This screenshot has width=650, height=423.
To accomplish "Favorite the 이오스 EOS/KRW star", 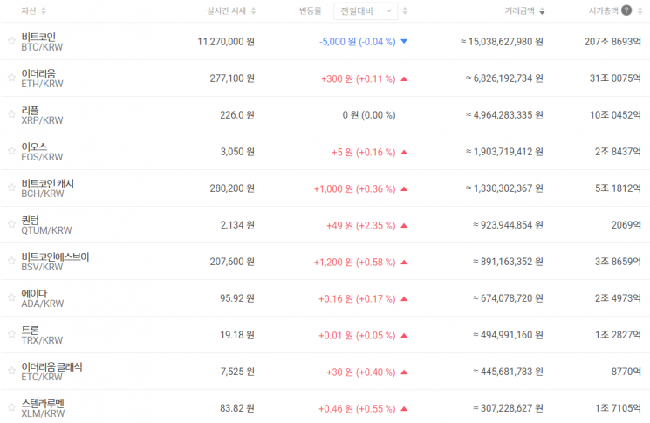I will (11, 150).
